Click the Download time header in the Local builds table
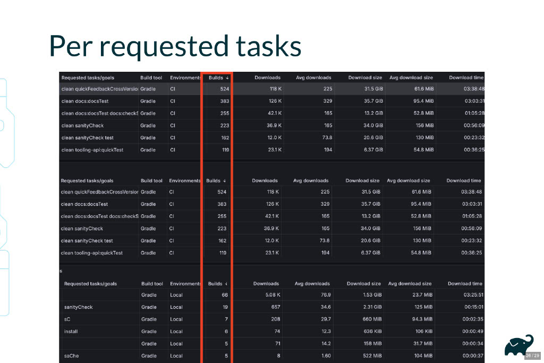544x363 pixels. pos(465,284)
